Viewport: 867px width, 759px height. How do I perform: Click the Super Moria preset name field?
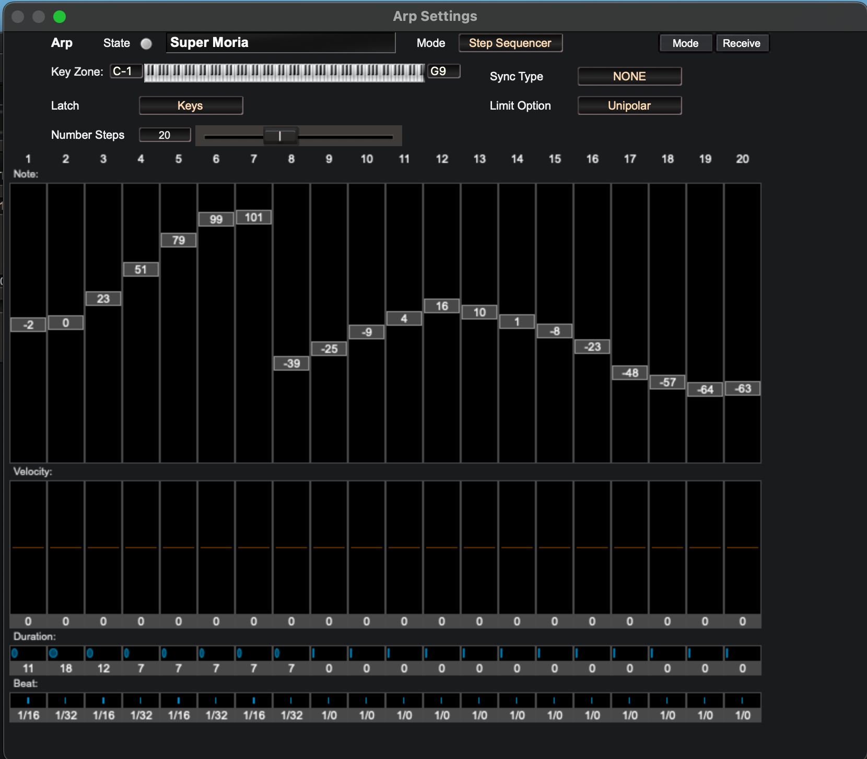tap(280, 43)
